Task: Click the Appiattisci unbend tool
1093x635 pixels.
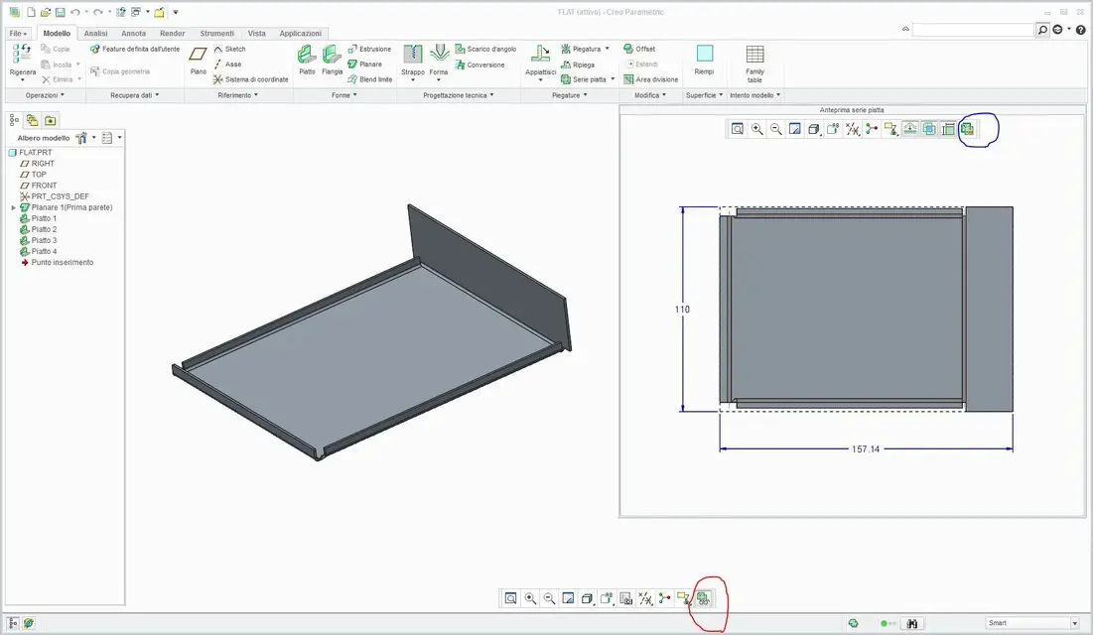Action: click(x=540, y=55)
